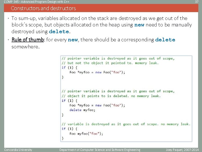Viewport: 202px width, 152px height.
Task: Click the second bullet point marker
Action: [8, 40]
